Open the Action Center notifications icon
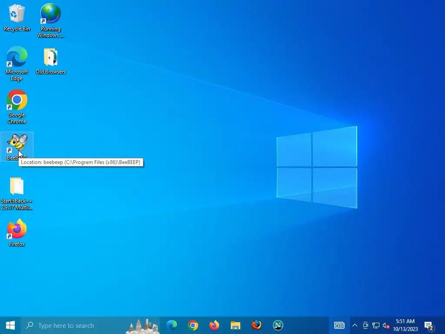445x334 pixels. point(429,325)
